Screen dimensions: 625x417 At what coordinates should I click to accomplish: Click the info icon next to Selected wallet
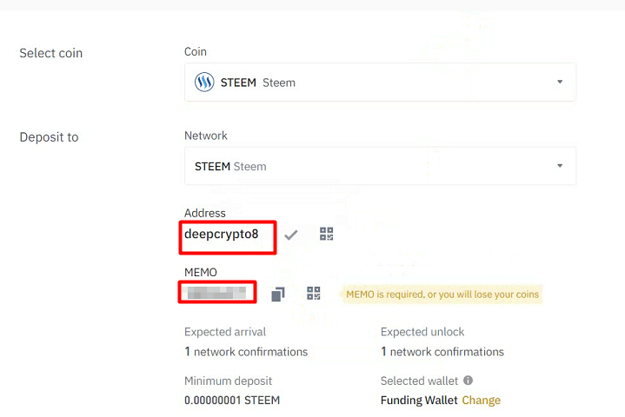click(x=468, y=381)
